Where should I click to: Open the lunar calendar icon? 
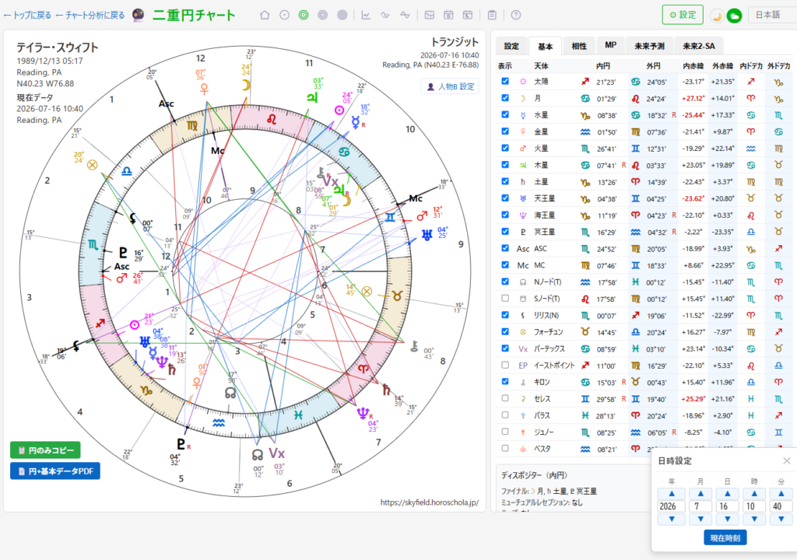468,16
